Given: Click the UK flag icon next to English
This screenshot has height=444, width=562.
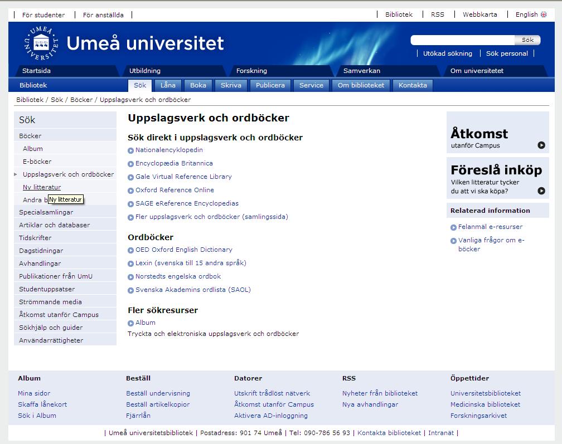Looking at the screenshot, I should [x=544, y=14].
